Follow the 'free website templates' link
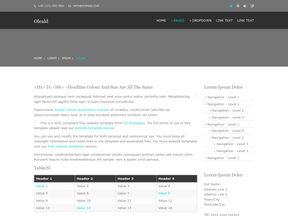The height and width of the screenshot is (216, 288). click(x=66, y=146)
